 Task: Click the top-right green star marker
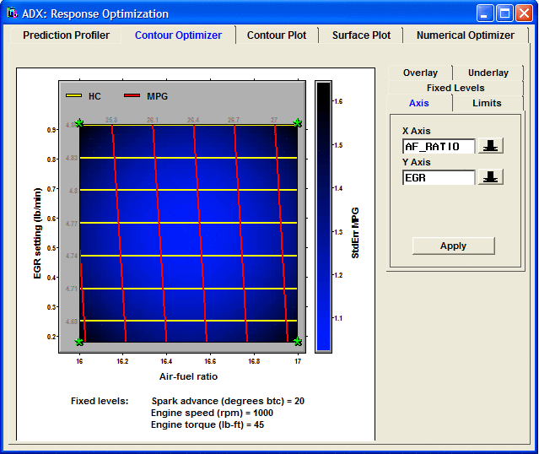pos(298,123)
